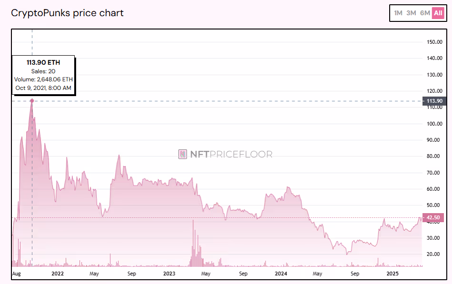The height and width of the screenshot is (284, 452).
Task: Select the All timeframe tab
Action: [438, 13]
